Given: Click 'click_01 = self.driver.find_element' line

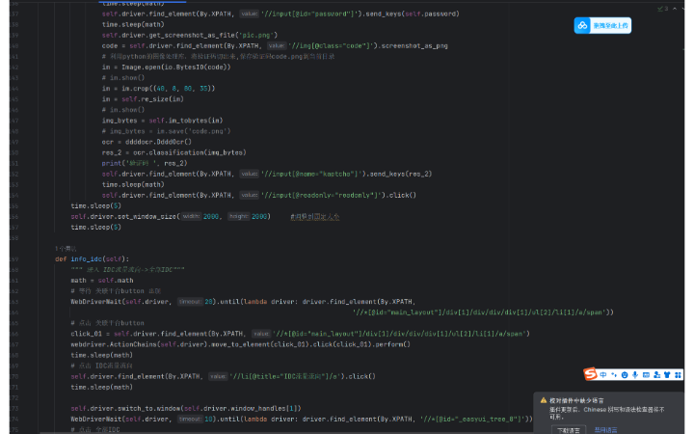Looking at the screenshot, I should 300,334.
